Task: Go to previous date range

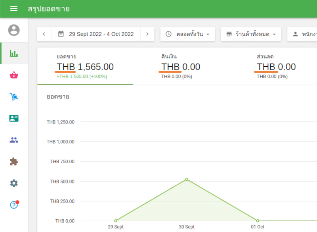Action: click(44, 34)
